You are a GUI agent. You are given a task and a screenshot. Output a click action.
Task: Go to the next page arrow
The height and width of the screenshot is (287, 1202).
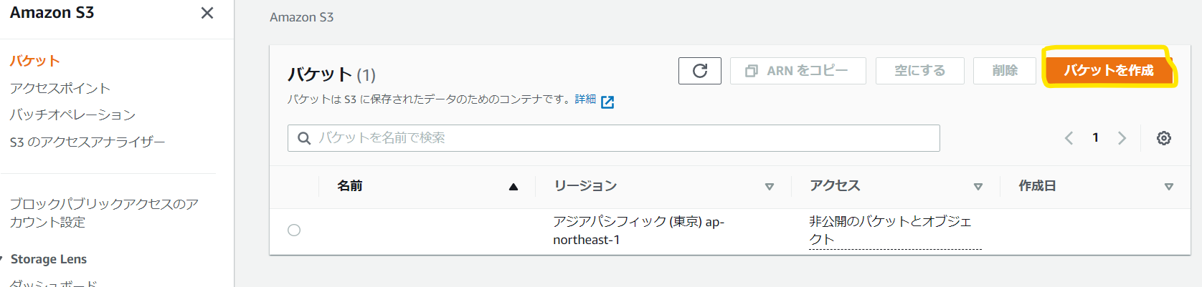click(x=1122, y=138)
